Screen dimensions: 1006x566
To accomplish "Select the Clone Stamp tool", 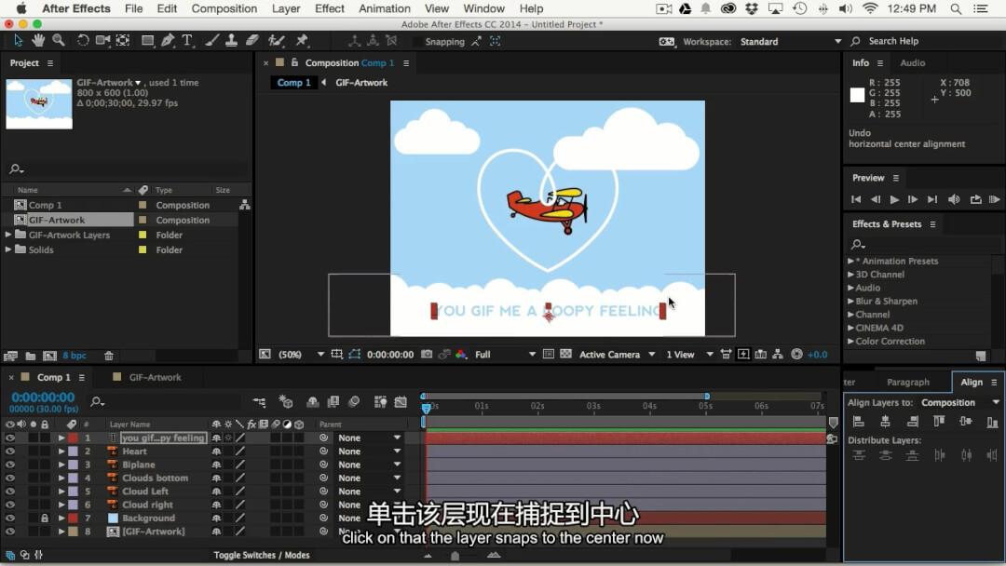I will pos(232,40).
